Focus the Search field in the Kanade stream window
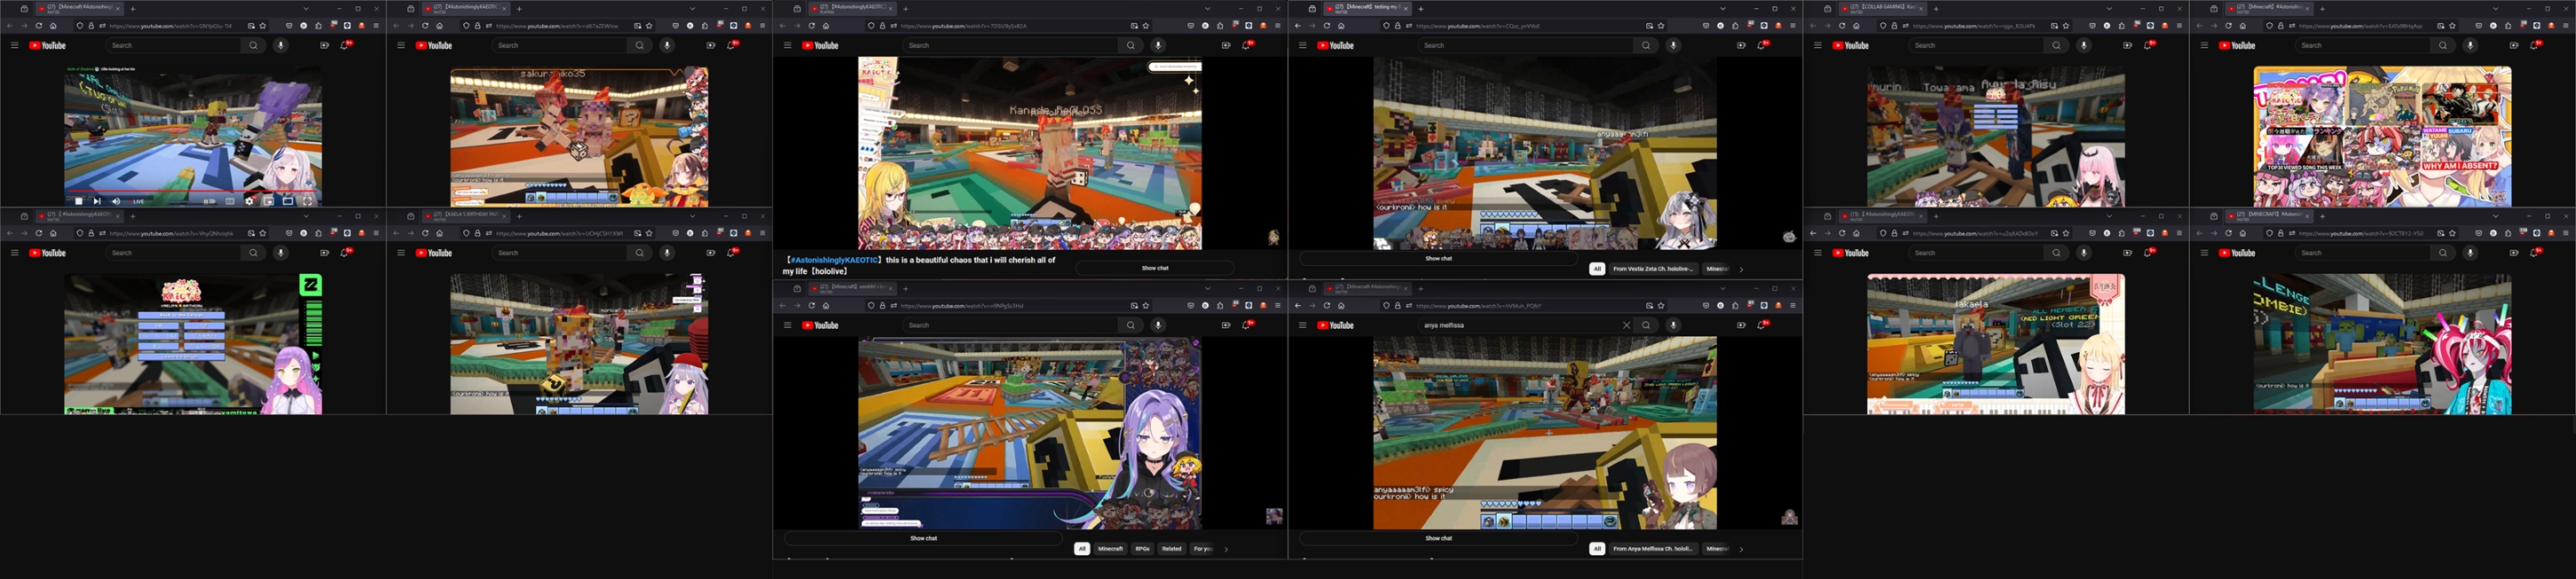The width and height of the screenshot is (2576, 579). (1011, 45)
